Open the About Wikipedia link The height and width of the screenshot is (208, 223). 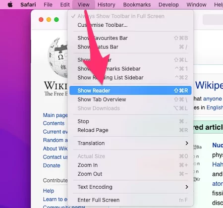click(x=55, y=149)
